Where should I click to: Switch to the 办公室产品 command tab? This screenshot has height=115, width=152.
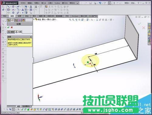coord(93,16)
